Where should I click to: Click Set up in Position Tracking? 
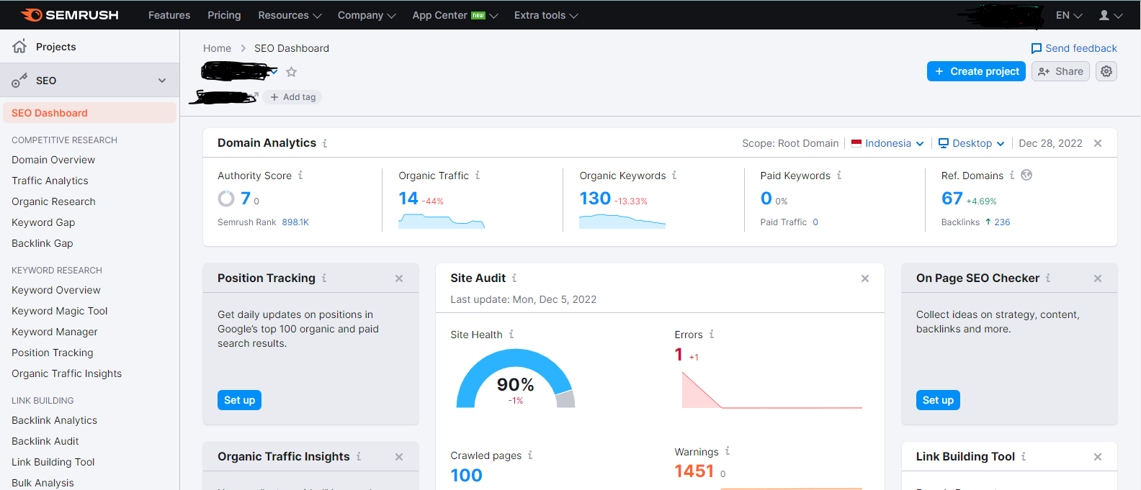[x=239, y=400]
